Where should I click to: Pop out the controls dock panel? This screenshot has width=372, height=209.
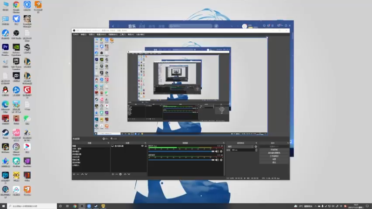[x=288, y=143]
